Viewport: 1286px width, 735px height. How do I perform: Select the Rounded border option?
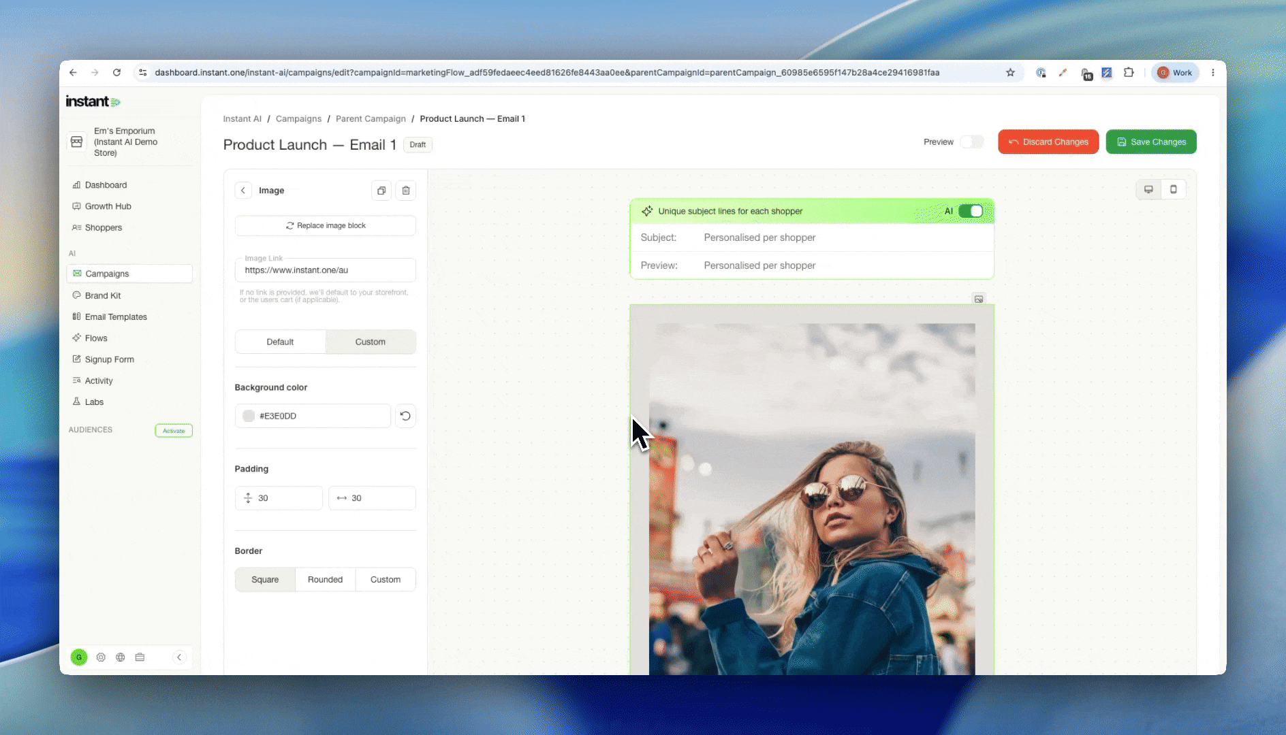point(325,580)
